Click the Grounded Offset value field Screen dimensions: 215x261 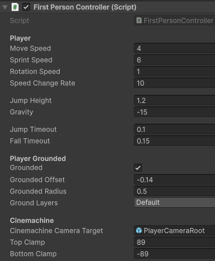(174, 179)
